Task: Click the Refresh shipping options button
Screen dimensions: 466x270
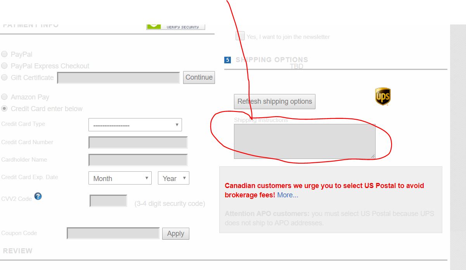Action: pos(274,101)
